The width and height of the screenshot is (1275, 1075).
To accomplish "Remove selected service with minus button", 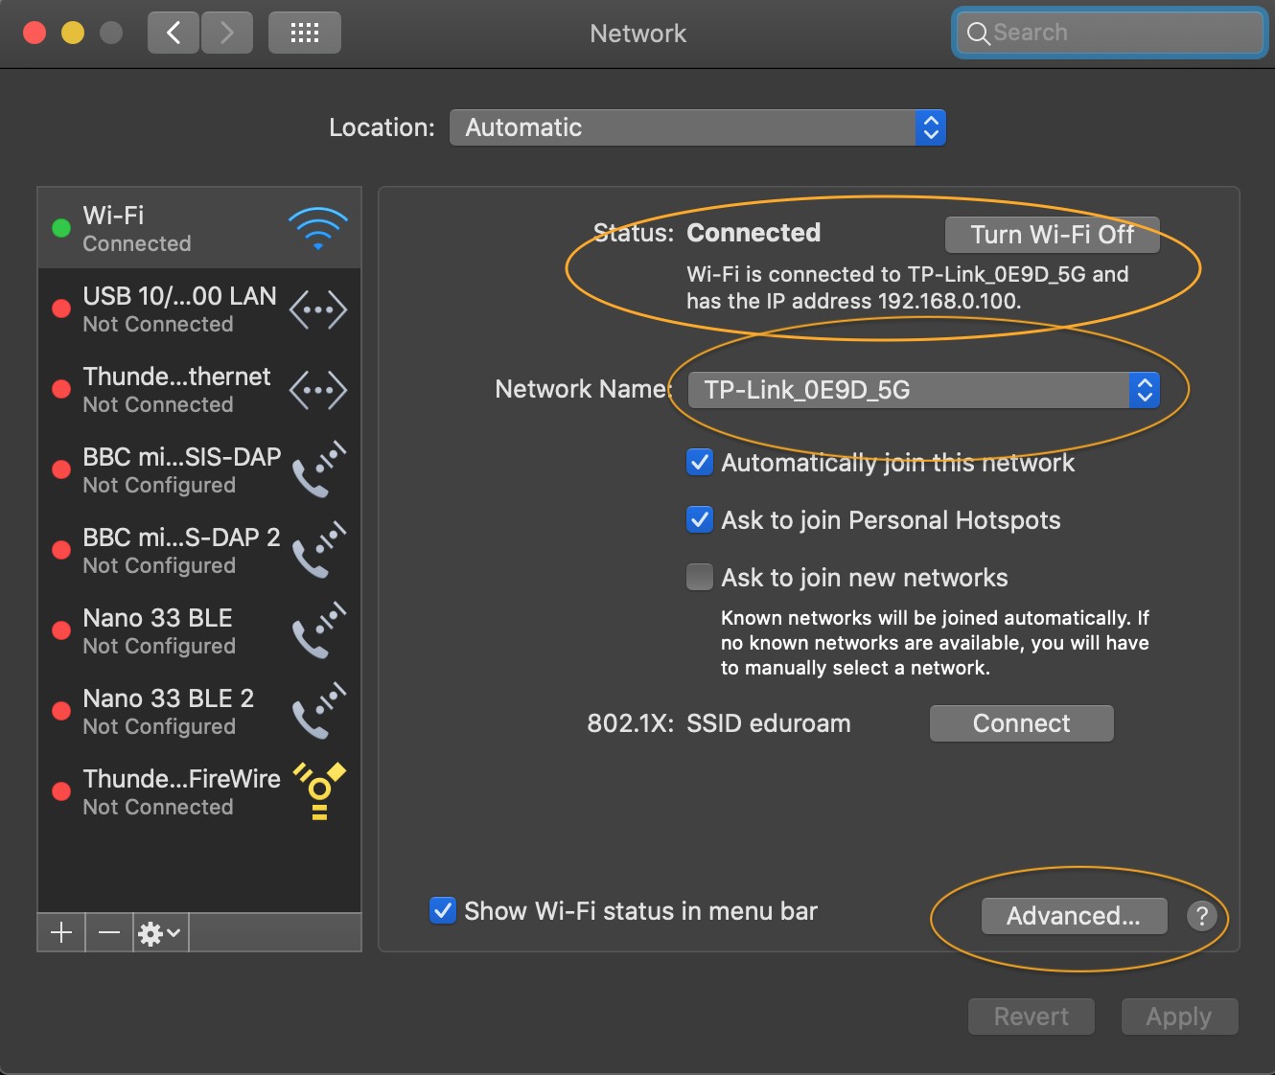I will (109, 932).
